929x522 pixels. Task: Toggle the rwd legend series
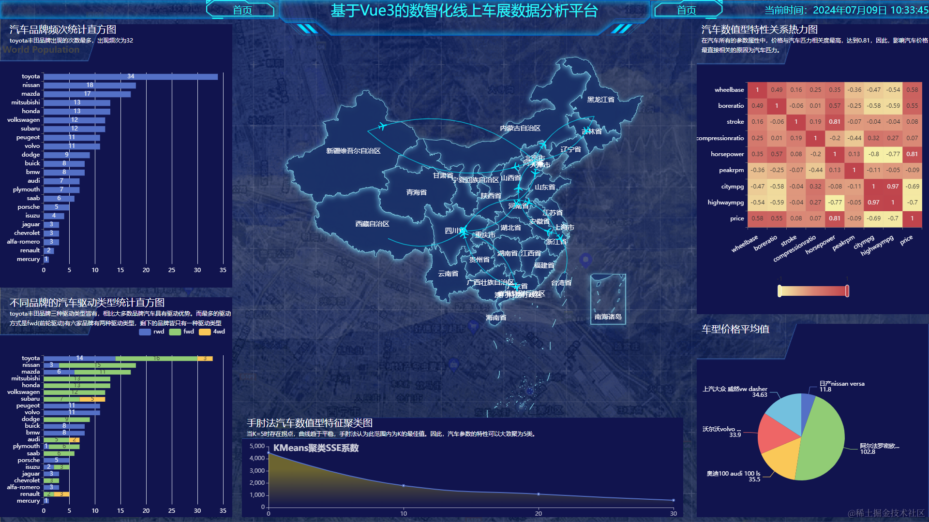(145, 332)
